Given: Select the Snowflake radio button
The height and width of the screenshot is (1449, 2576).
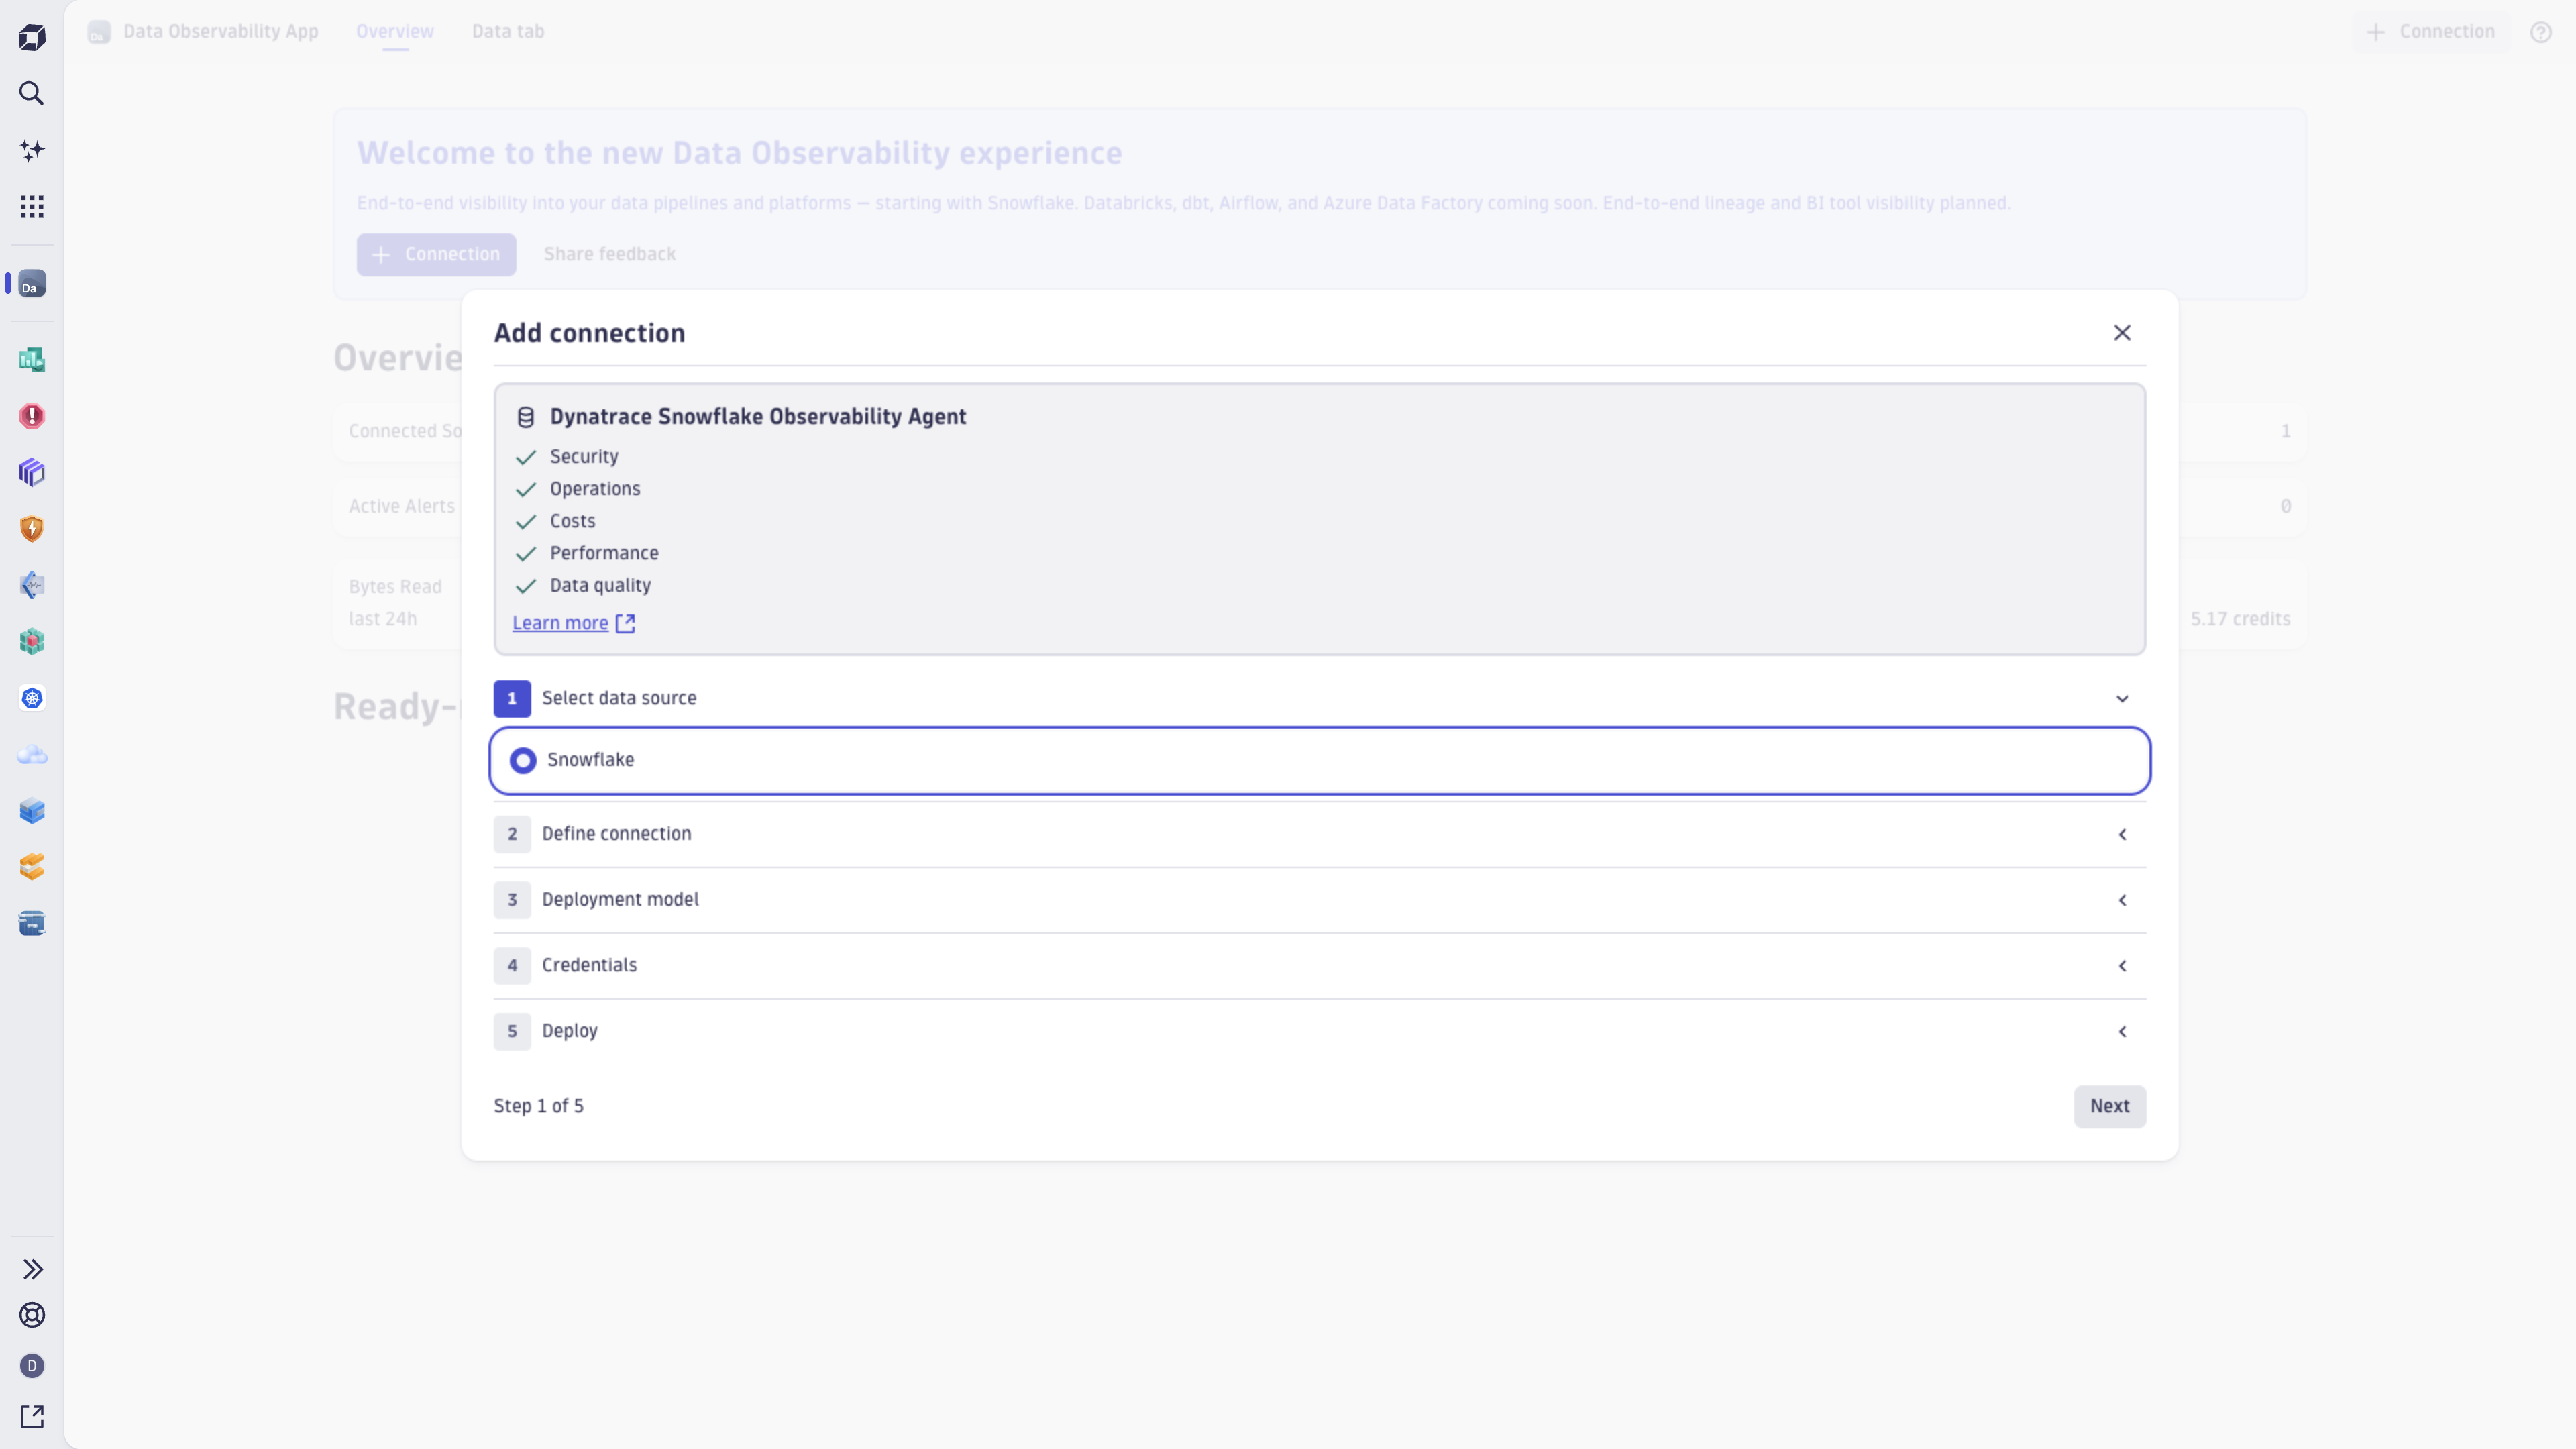Looking at the screenshot, I should click(523, 760).
